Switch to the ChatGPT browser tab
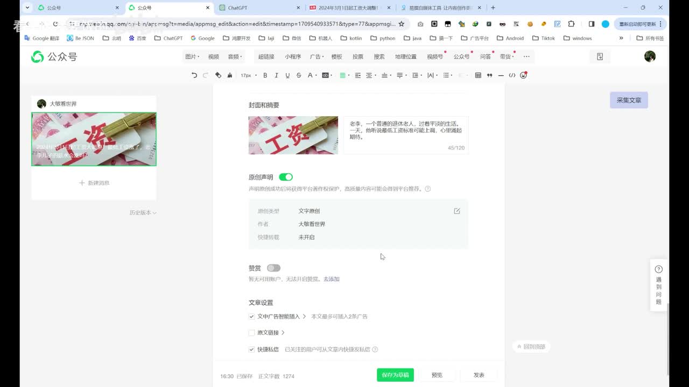Viewport: 689px width, 387px height. (257, 8)
